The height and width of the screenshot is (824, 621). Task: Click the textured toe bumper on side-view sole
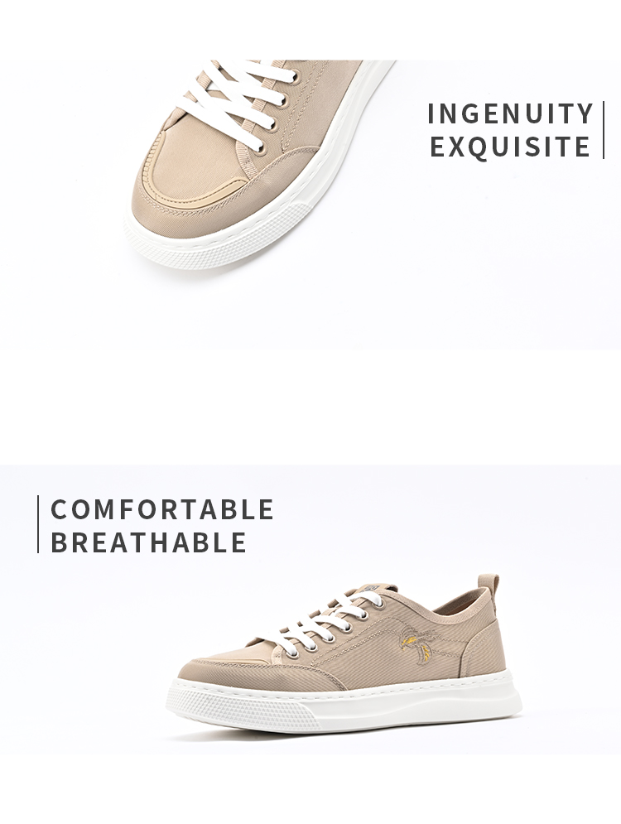242,711
